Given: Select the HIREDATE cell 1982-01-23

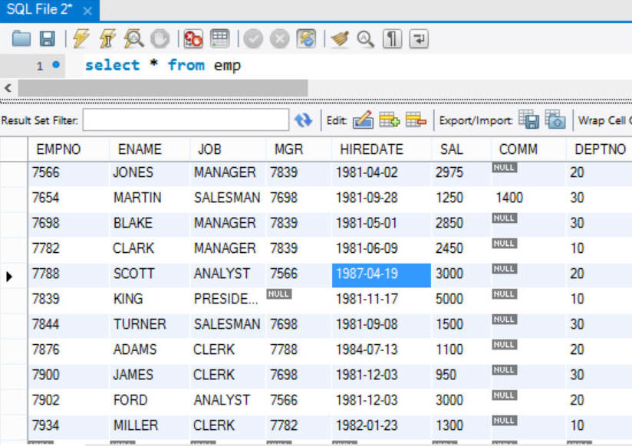Looking at the screenshot, I should pos(381,426).
